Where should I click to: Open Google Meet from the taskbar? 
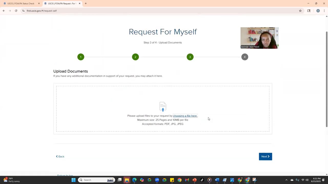[165, 180]
